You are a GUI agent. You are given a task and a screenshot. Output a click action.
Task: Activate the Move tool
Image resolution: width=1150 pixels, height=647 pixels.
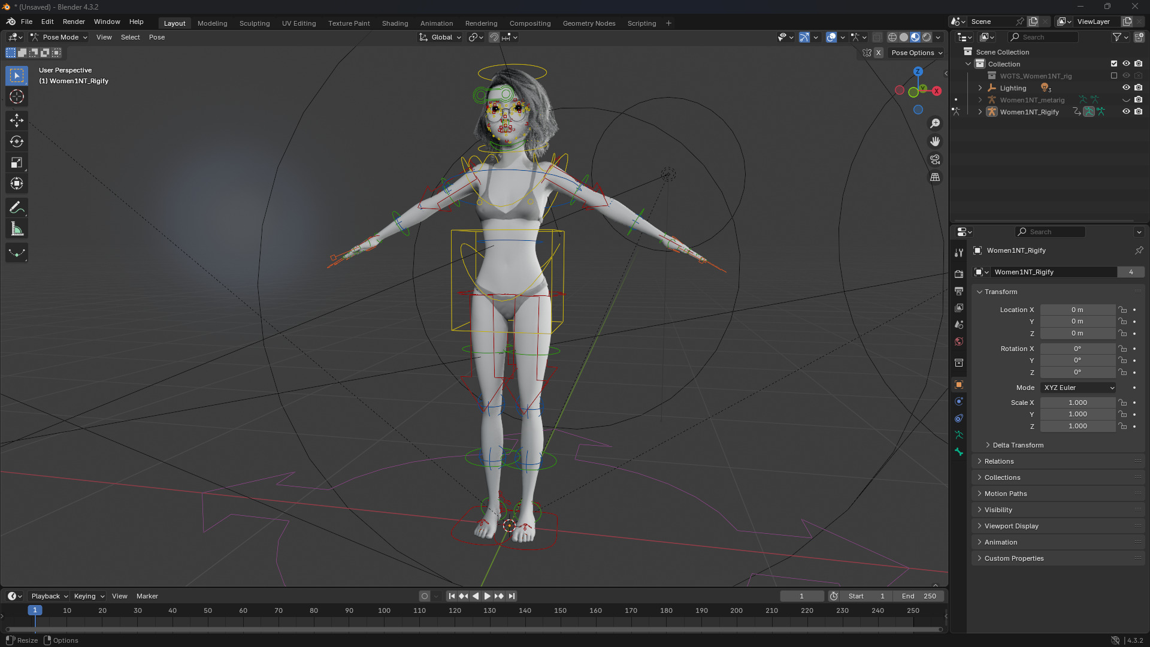[17, 120]
